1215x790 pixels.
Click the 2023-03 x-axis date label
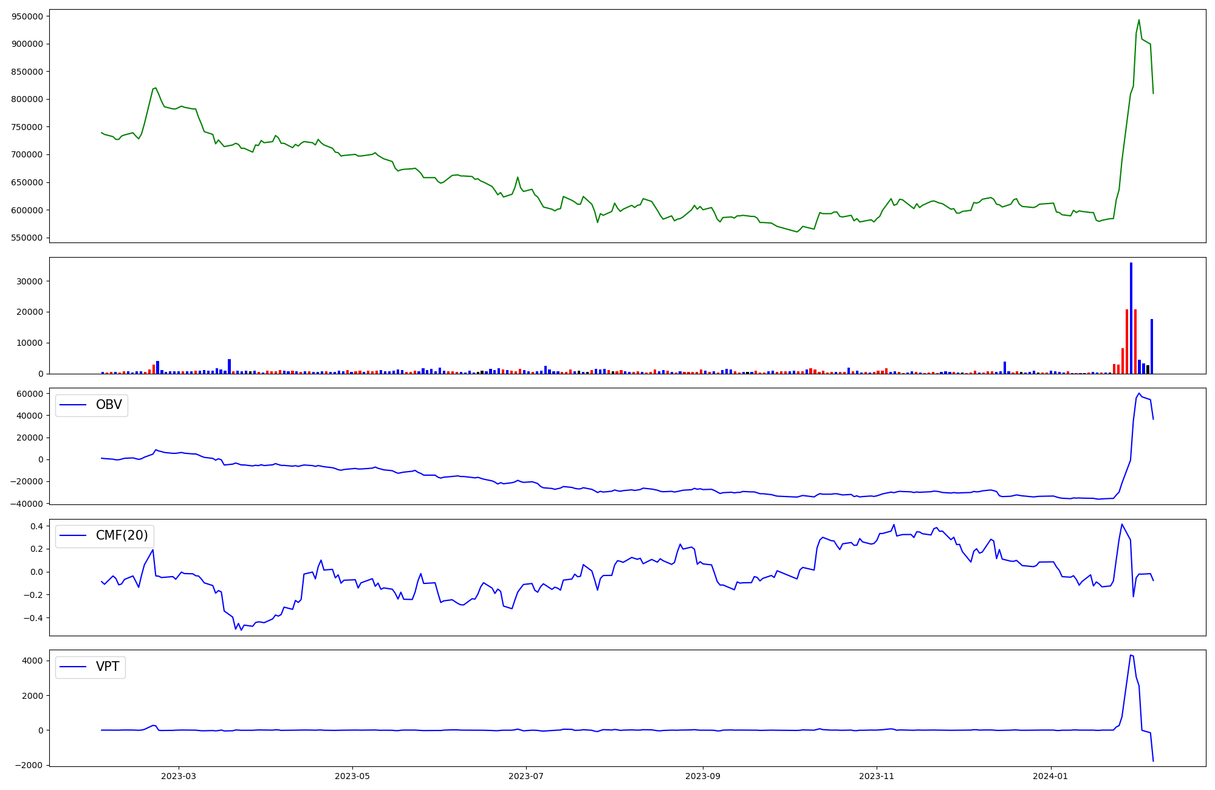coord(179,776)
